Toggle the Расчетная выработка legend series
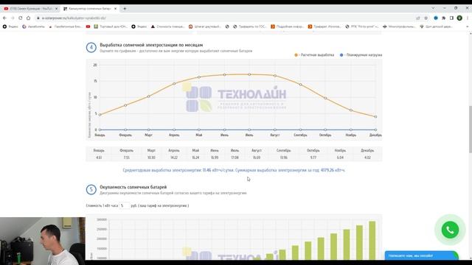 [x=314, y=55]
